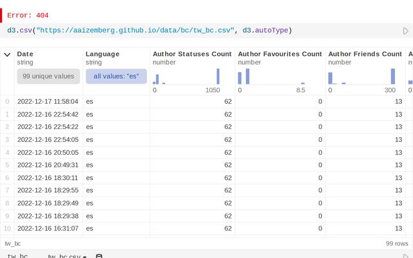Click the database icon in bottom bar

pos(99,256)
